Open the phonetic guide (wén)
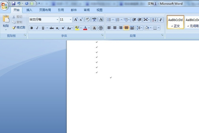This screenshot has width=199, height=133. [94, 20]
